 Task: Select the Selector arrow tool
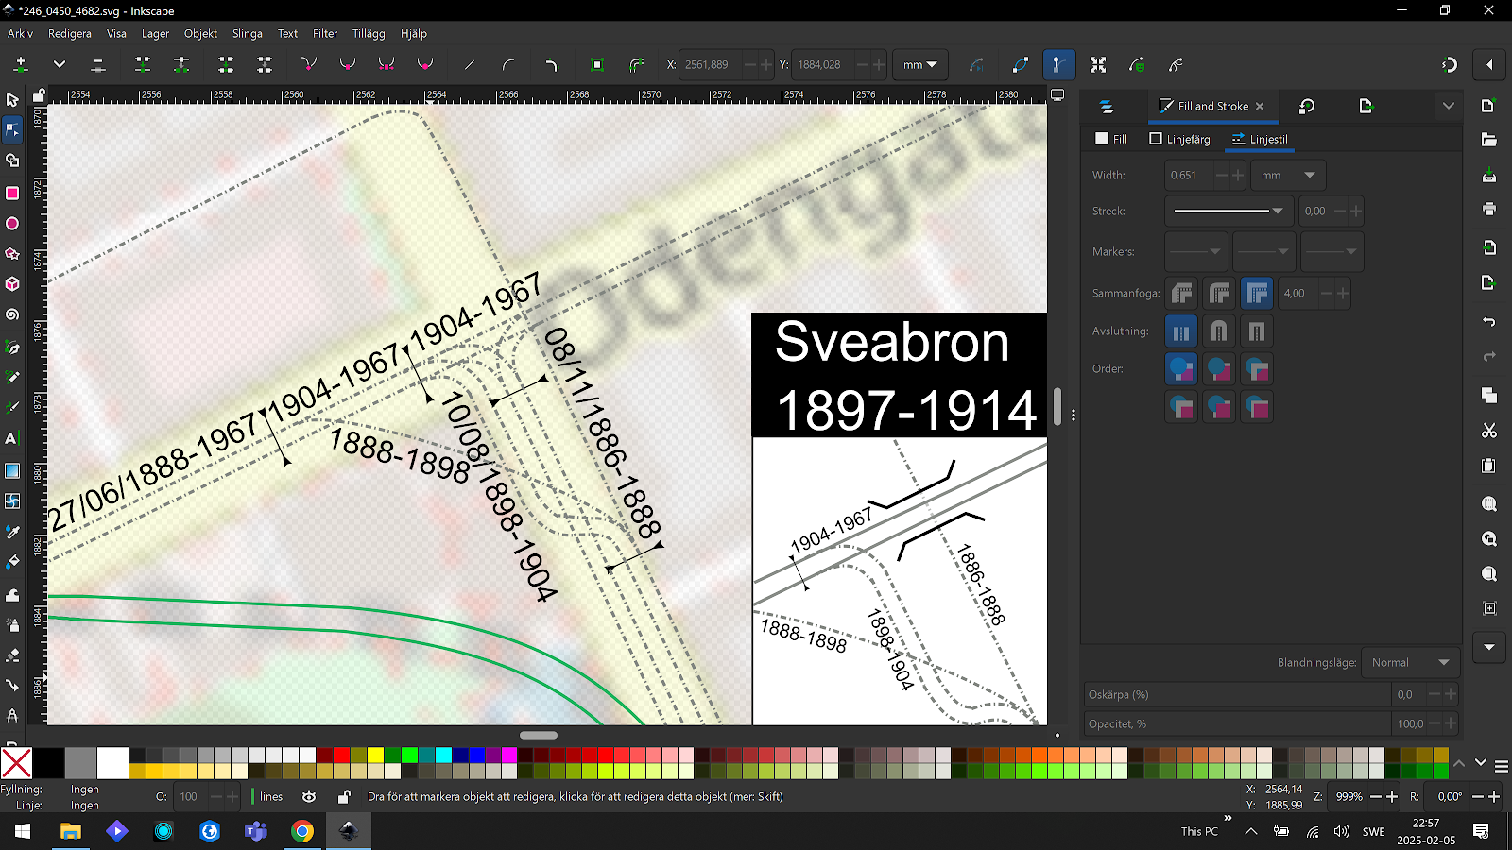[12, 99]
